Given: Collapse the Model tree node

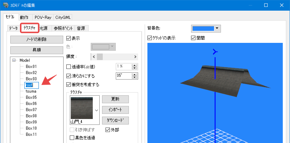Looking at the screenshot, I should (x=14, y=60).
